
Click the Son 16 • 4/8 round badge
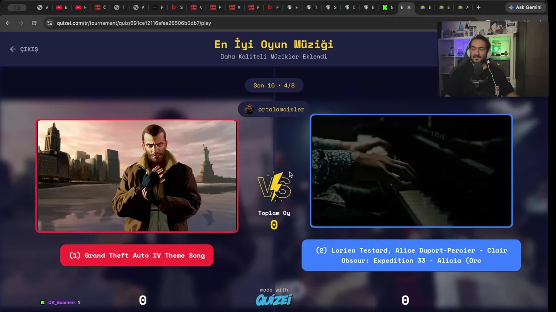274,85
